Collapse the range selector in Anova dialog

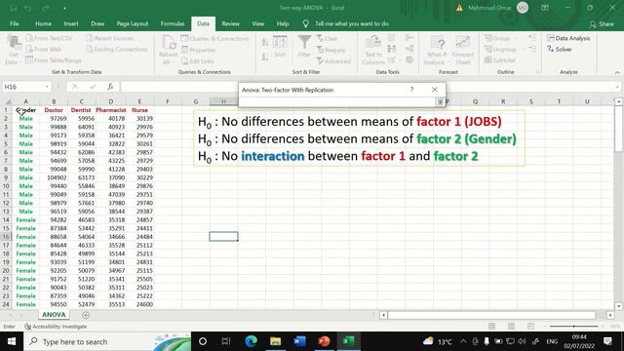pos(440,101)
